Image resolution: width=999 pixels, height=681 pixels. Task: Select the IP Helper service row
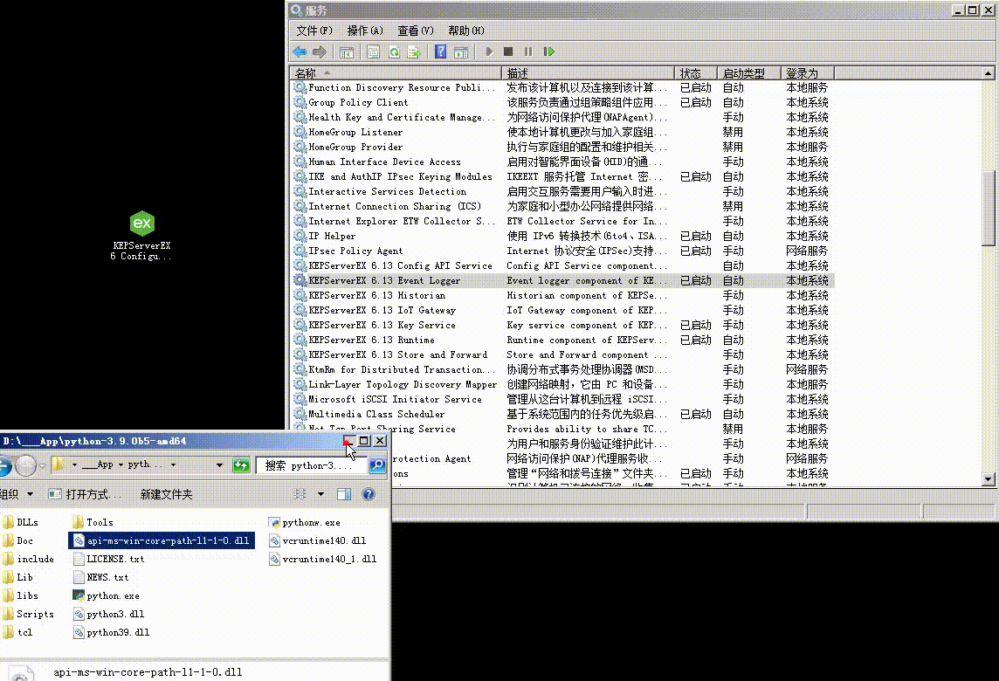[x=563, y=237]
